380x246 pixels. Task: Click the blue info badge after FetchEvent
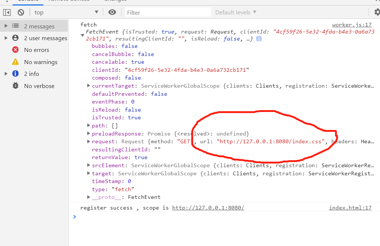click(259, 39)
